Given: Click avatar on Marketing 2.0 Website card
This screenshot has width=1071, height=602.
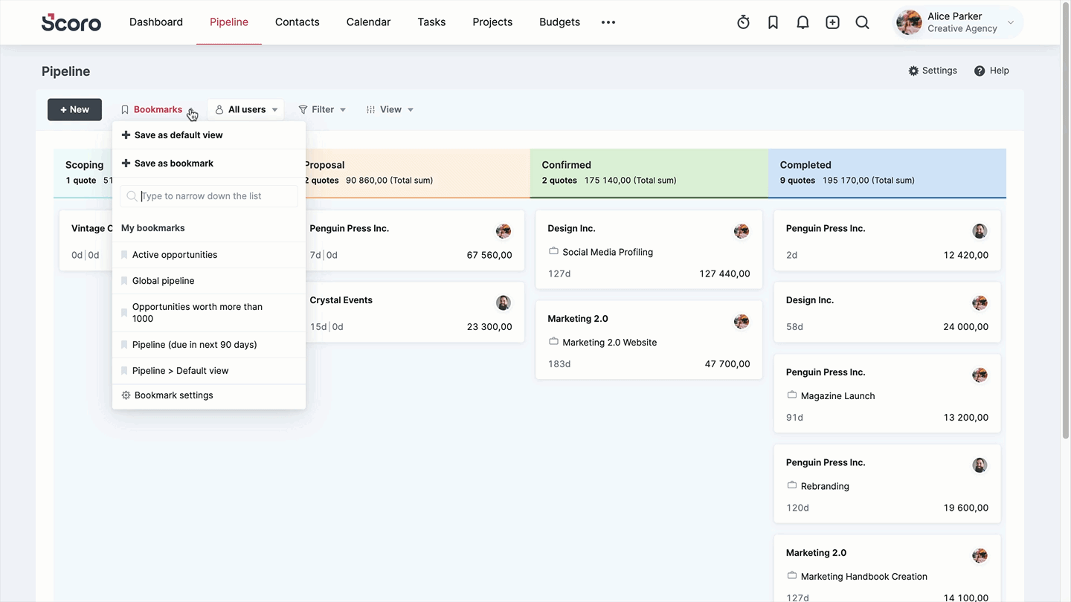Looking at the screenshot, I should click(x=742, y=321).
